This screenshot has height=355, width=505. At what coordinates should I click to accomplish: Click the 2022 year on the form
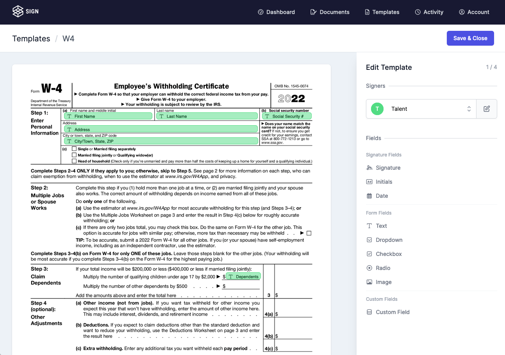point(291,99)
